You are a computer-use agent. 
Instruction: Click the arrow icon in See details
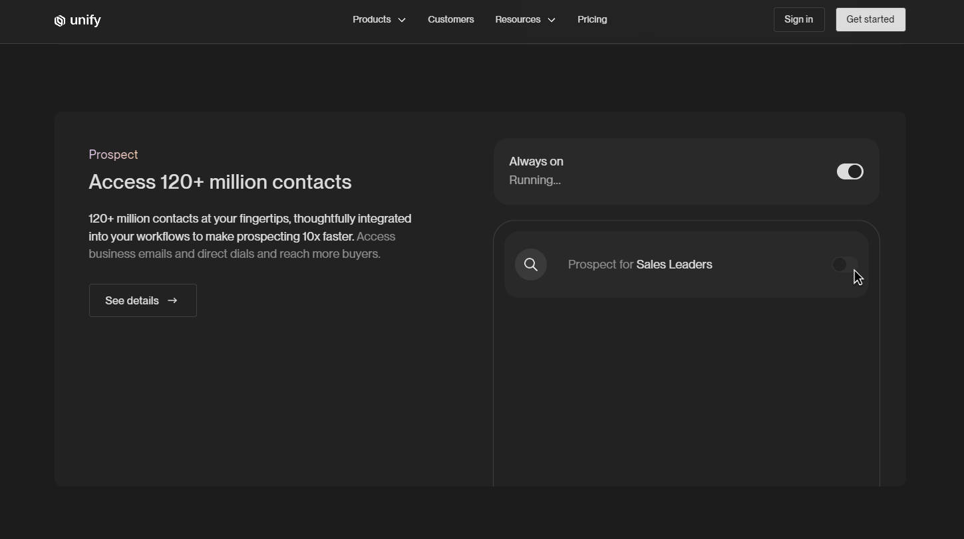tap(173, 300)
